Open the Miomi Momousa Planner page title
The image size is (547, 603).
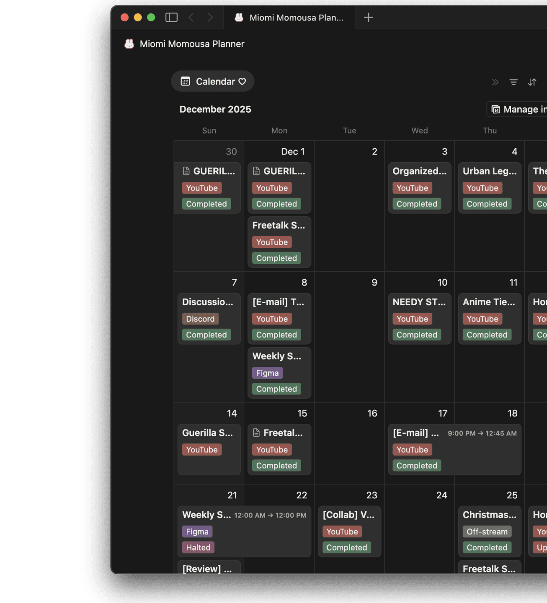pyautogui.click(x=192, y=44)
